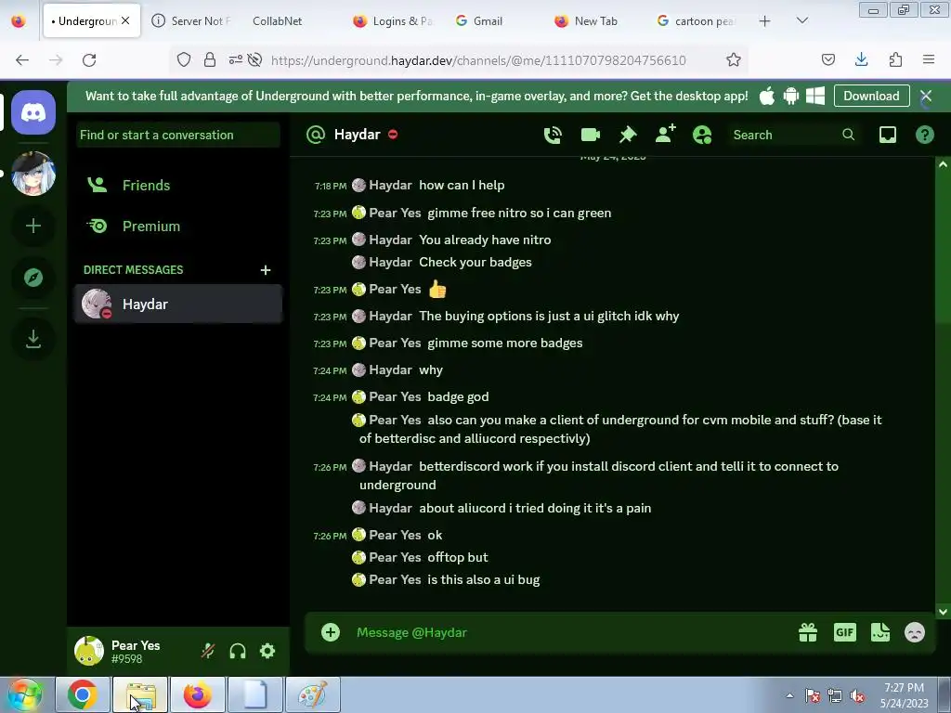951x713 pixels.
Task: Expand the list all tabs chevron
Action: tap(801, 20)
